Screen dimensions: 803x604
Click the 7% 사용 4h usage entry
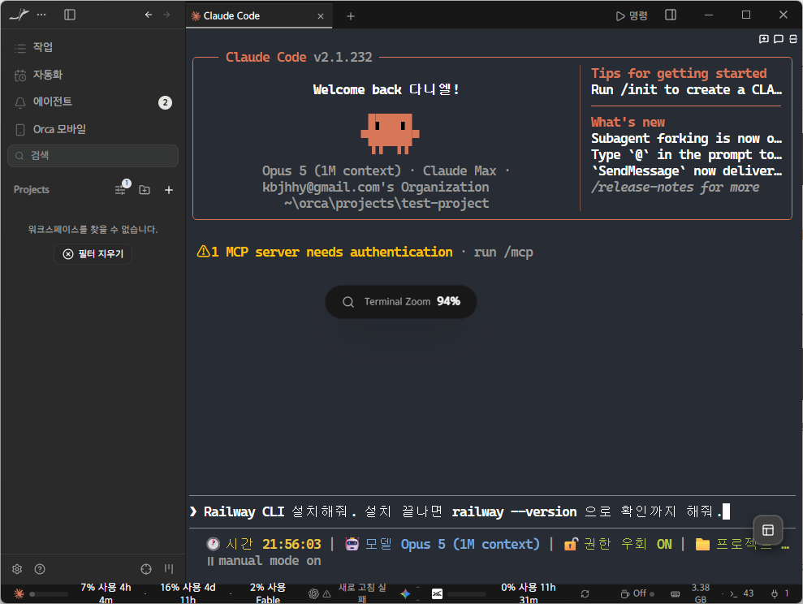click(x=106, y=593)
